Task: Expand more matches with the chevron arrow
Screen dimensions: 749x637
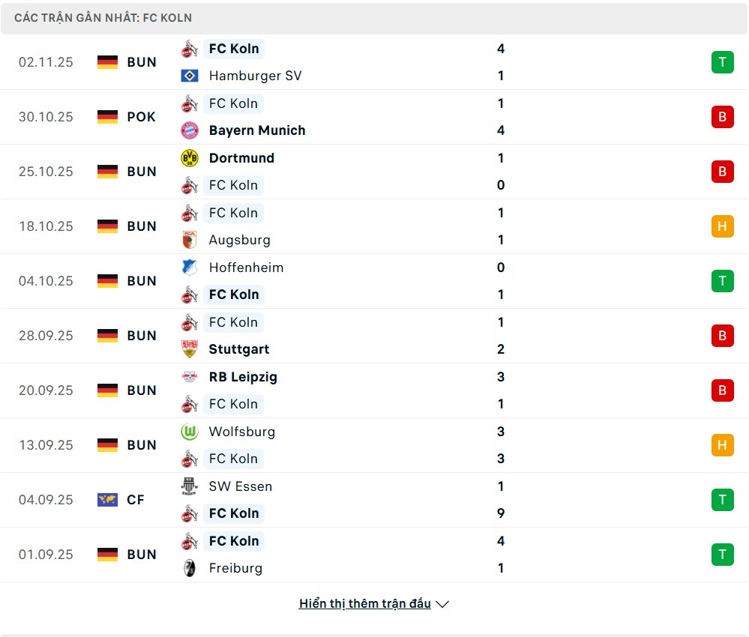Action: click(x=442, y=604)
